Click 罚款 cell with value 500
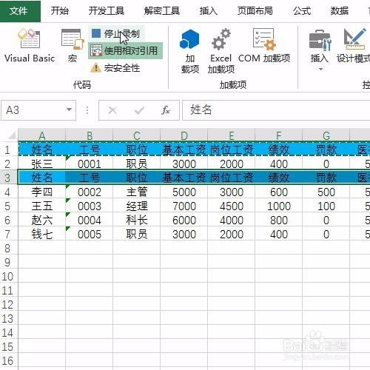This screenshot has width=370, height=370. click(326, 192)
